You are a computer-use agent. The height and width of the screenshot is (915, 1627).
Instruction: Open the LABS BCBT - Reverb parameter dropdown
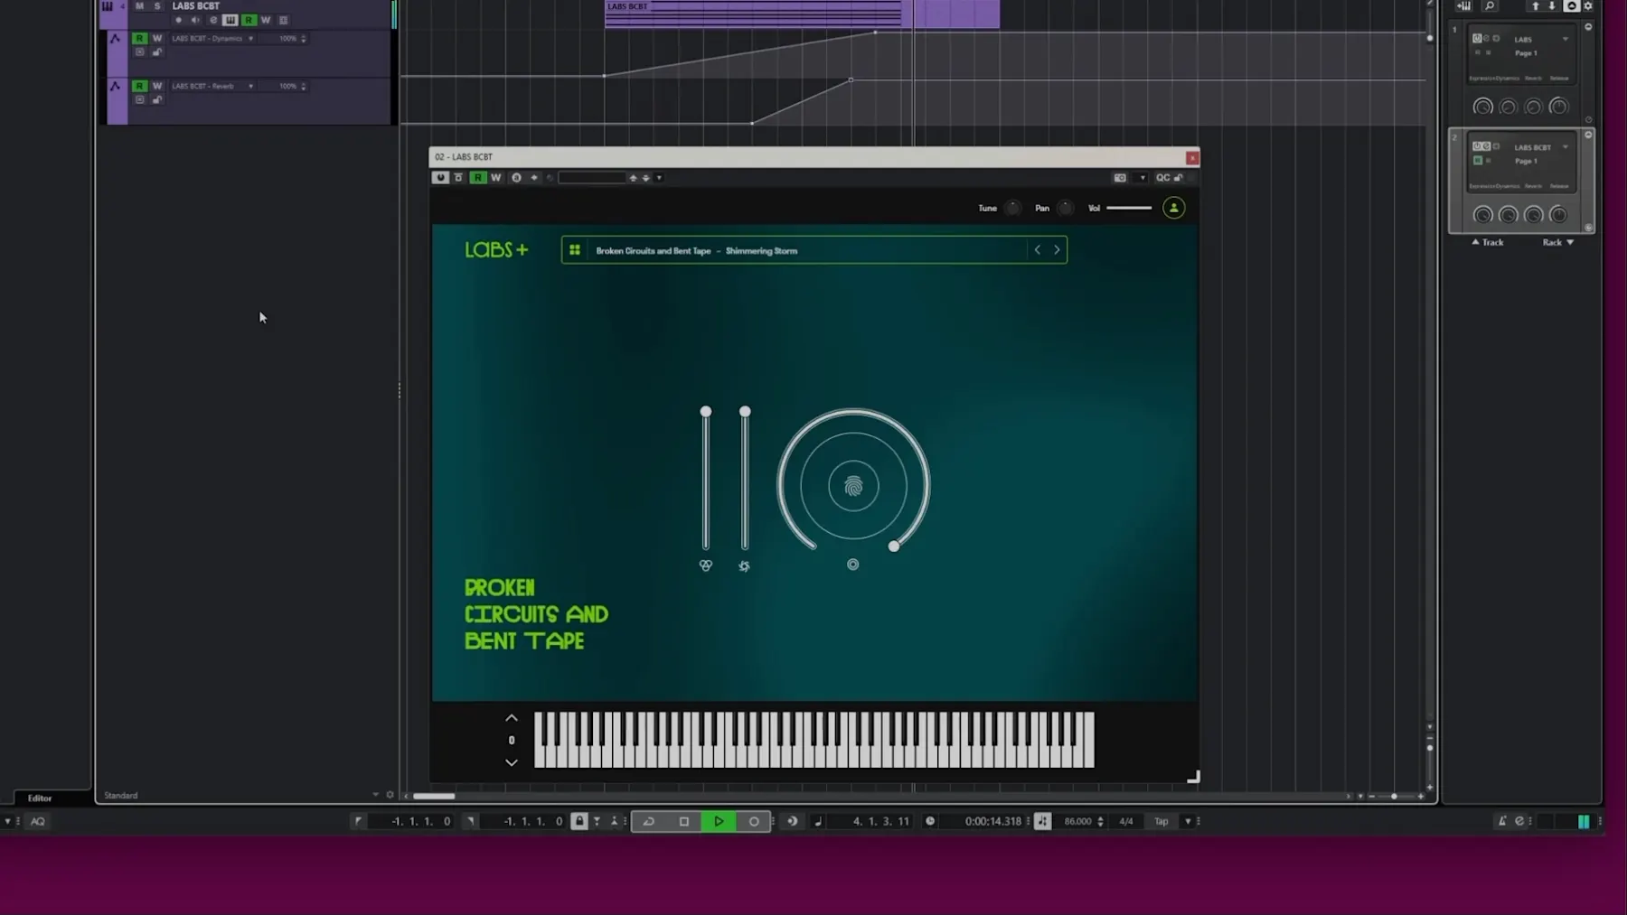click(250, 87)
